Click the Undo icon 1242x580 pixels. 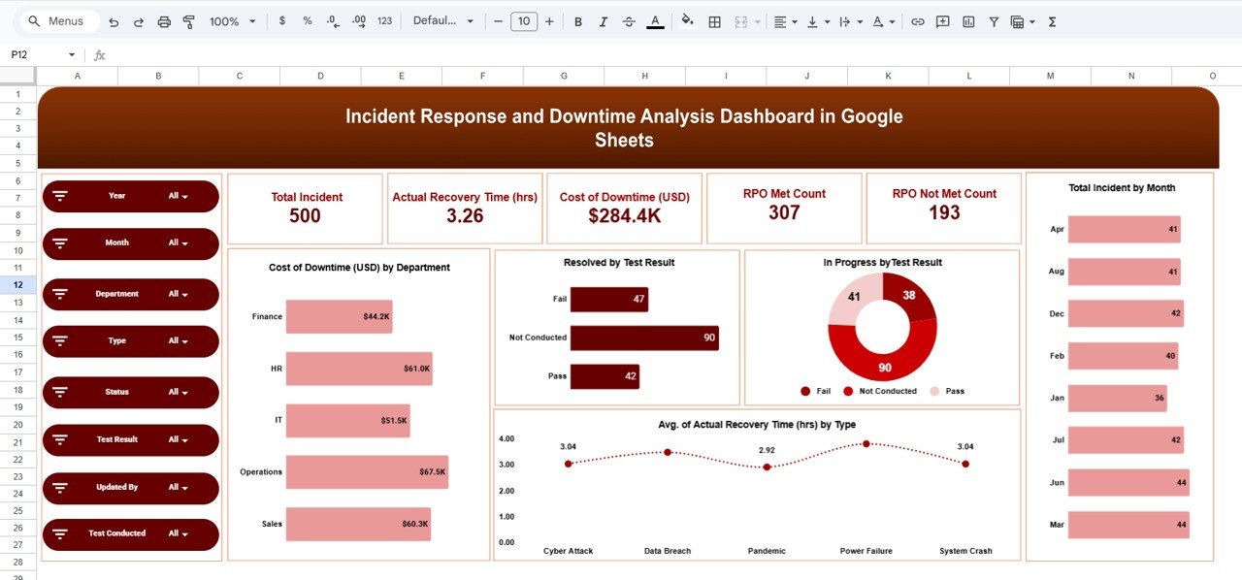(114, 21)
